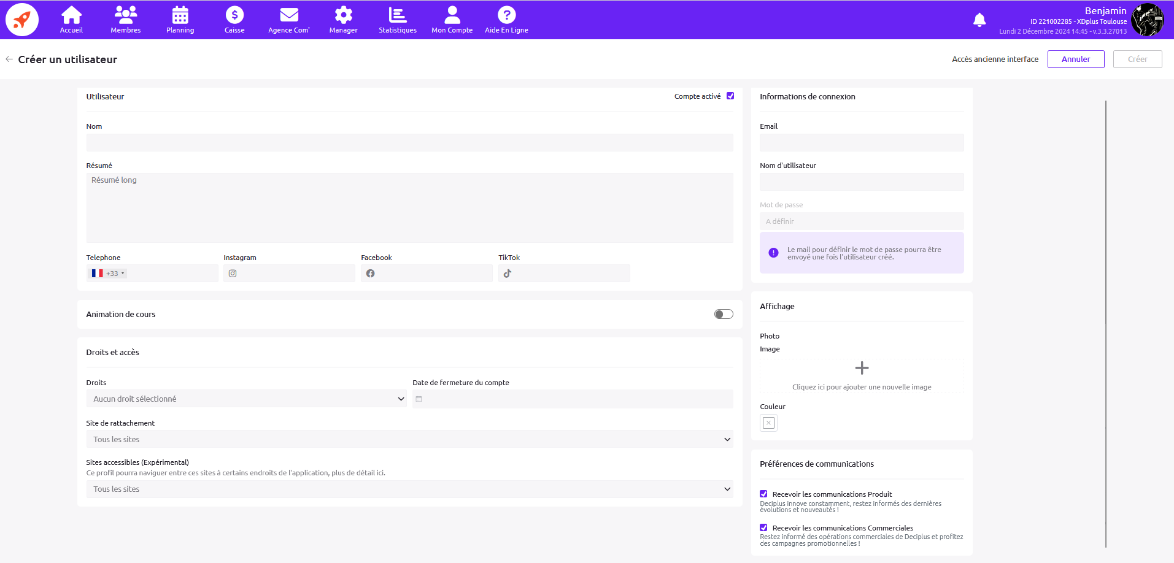Uncheck the Compte activé checkbox
1174x563 pixels.
(730, 96)
